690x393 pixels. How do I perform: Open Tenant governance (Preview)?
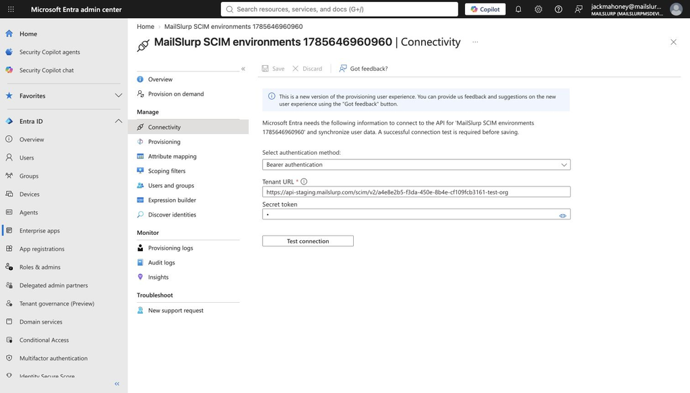[57, 303]
